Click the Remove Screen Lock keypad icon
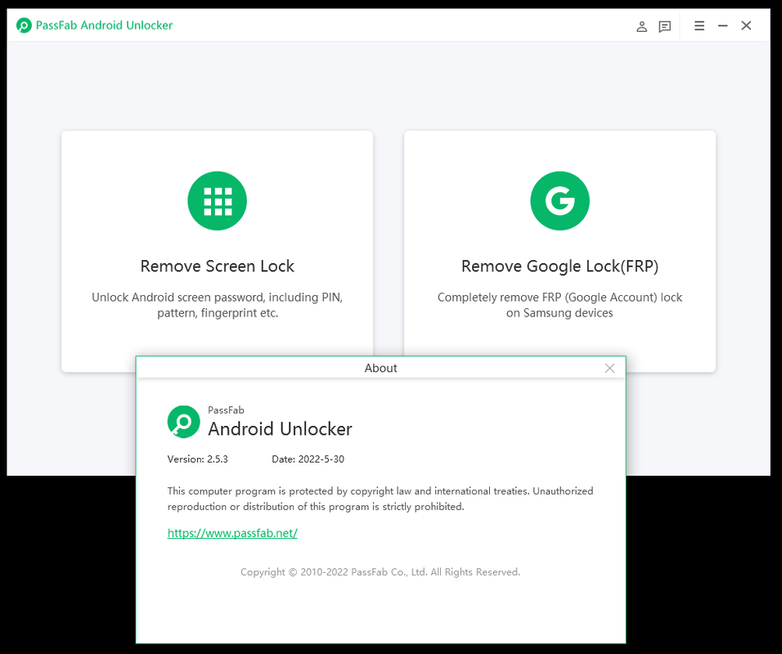This screenshot has width=782, height=654. coord(217,201)
